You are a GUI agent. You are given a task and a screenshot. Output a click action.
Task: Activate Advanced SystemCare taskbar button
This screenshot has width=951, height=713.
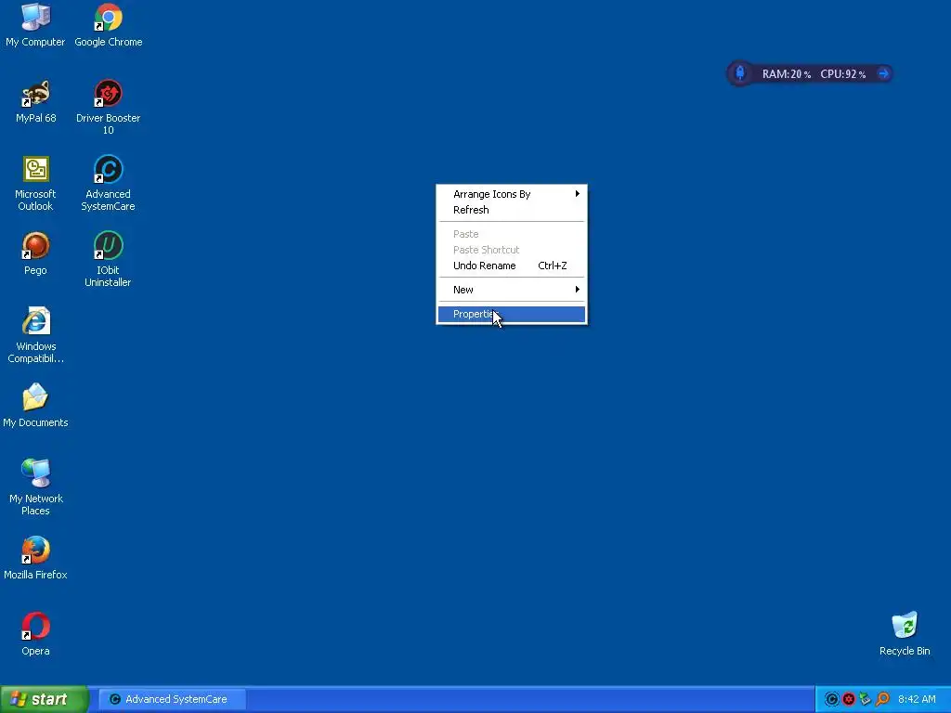pyautogui.click(x=172, y=699)
